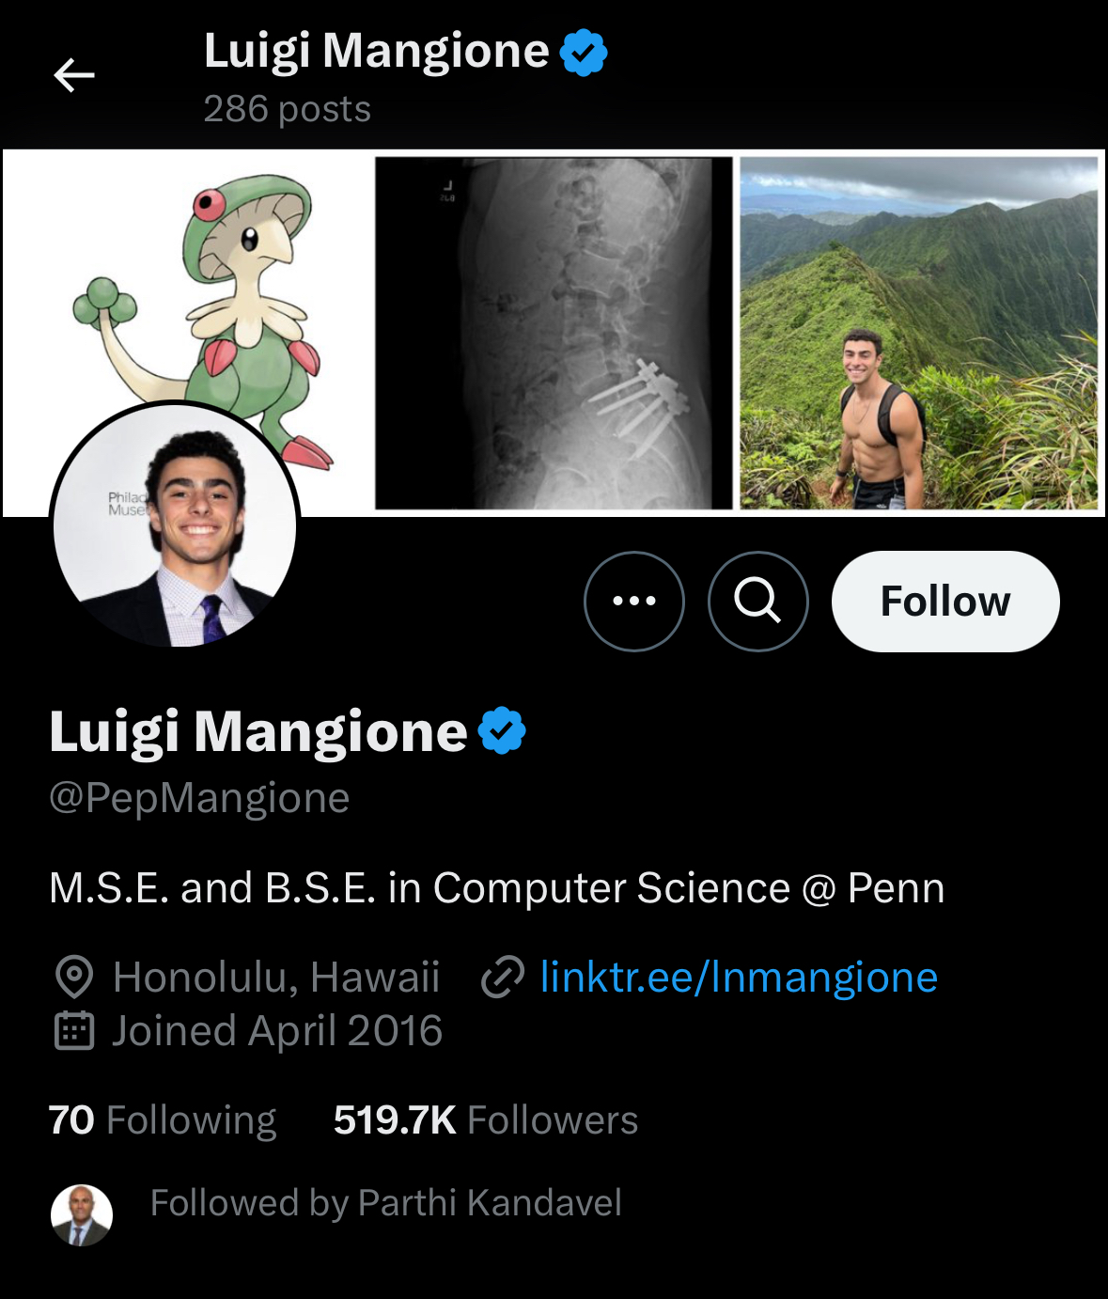Click the chain link icon
This screenshot has width=1108, height=1299.
502,978
